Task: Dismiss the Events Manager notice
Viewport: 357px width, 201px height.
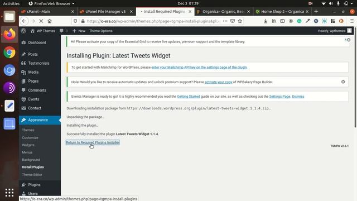Action: (298, 97)
